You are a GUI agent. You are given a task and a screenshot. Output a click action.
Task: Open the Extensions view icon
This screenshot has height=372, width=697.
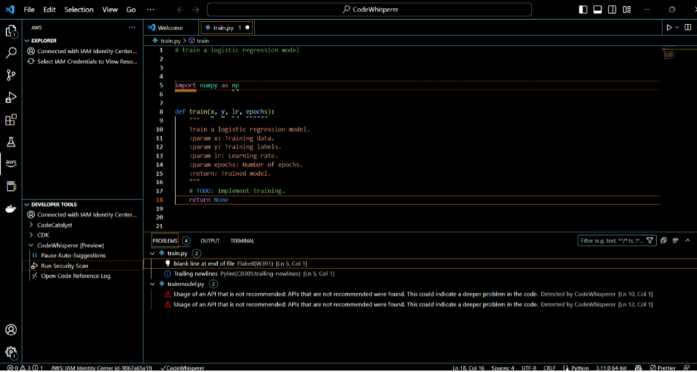(11, 120)
